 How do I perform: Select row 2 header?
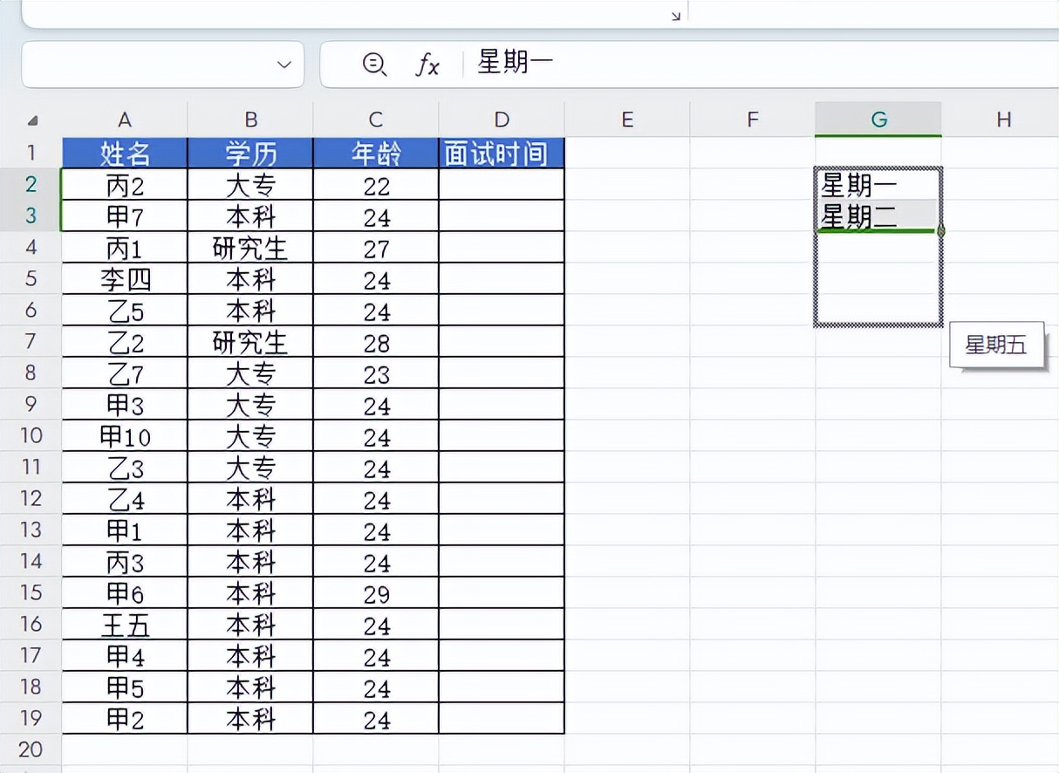(31, 185)
